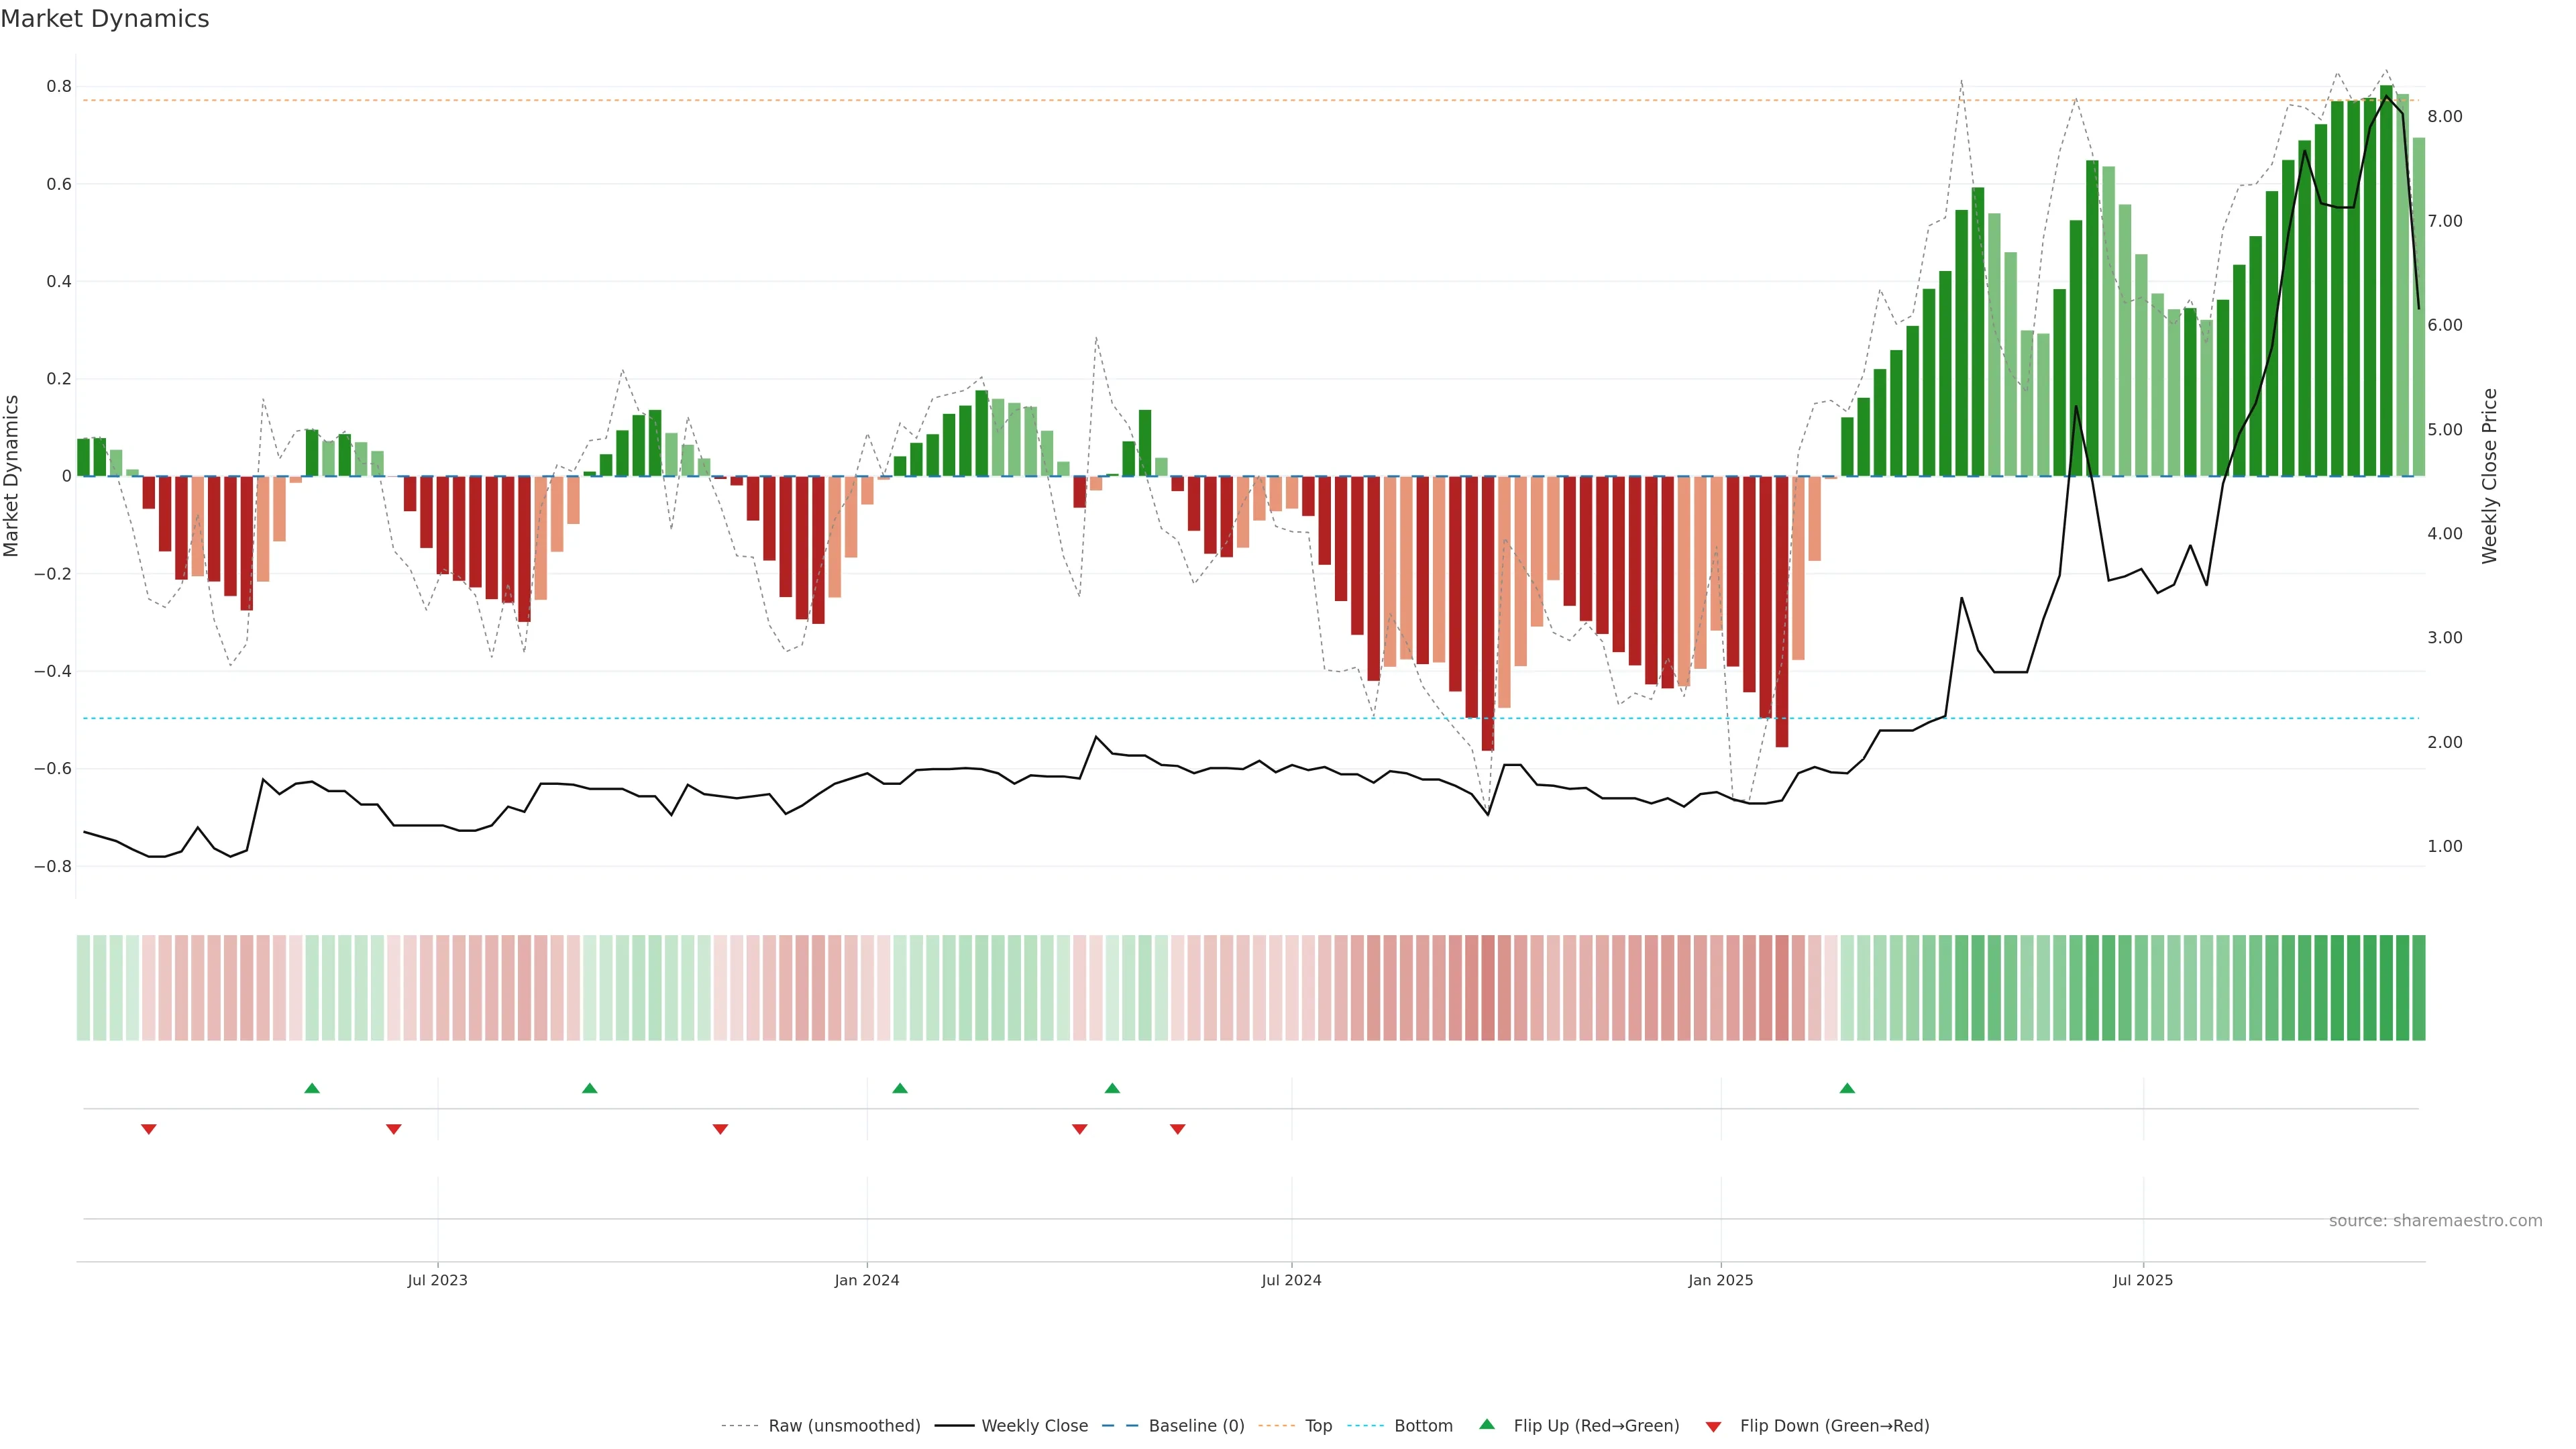Click the last green flip-up marker near 2025

tap(1847, 1088)
